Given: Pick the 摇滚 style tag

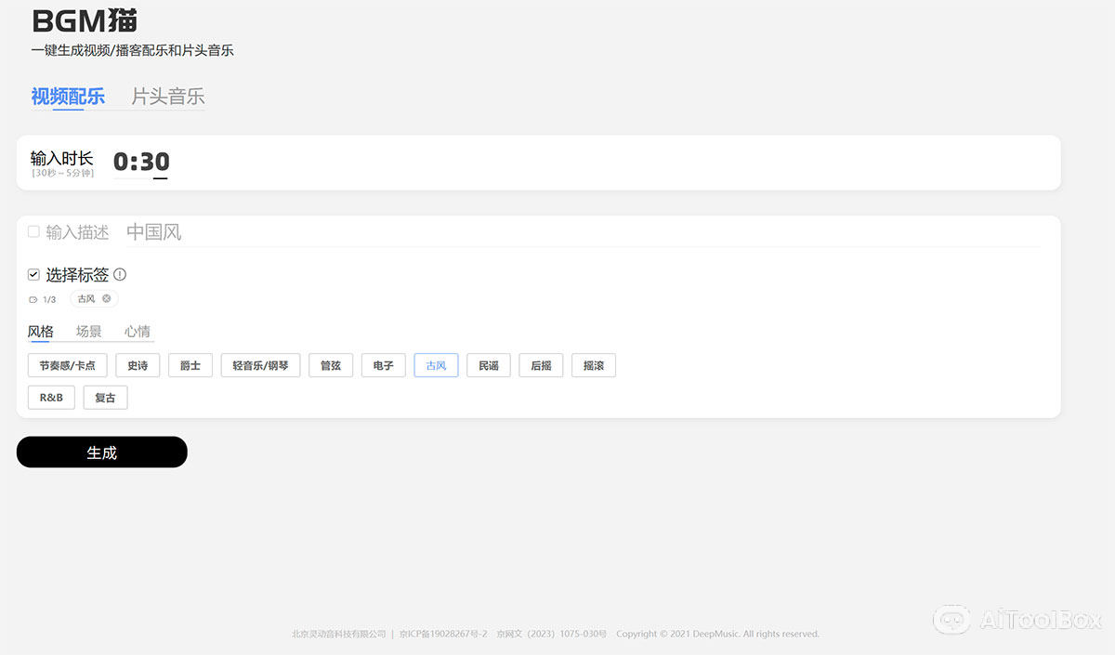Looking at the screenshot, I should (x=593, y=366).
